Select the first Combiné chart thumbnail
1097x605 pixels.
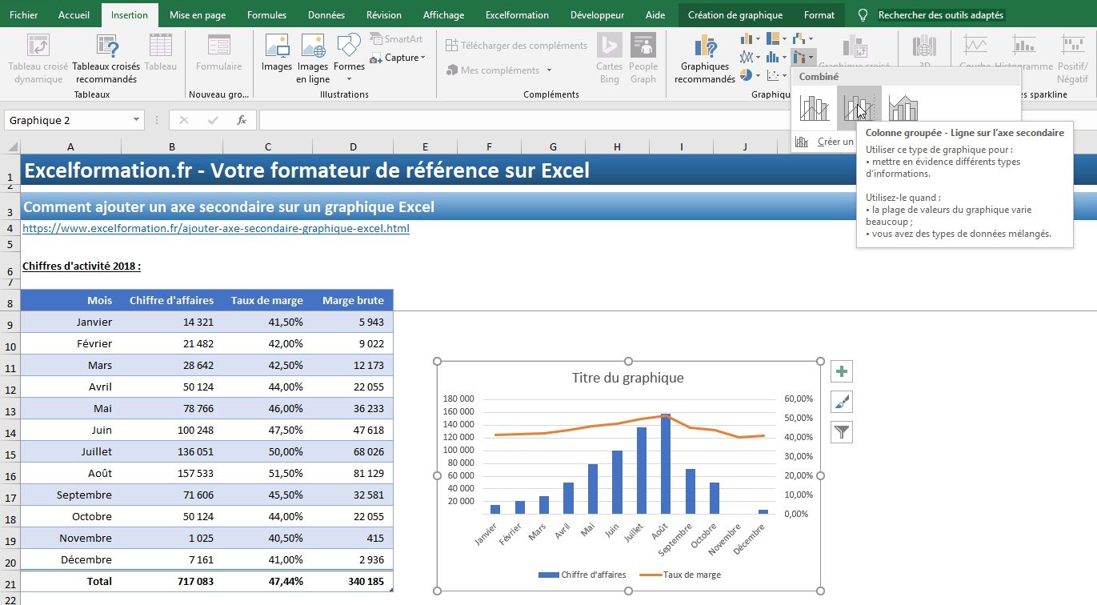(815, 108)
